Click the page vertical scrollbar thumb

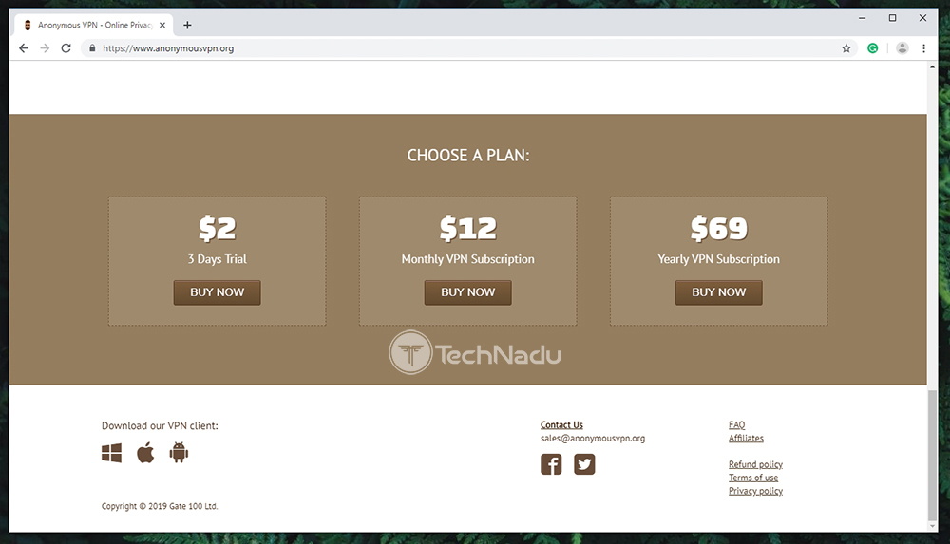coord(932,455)
